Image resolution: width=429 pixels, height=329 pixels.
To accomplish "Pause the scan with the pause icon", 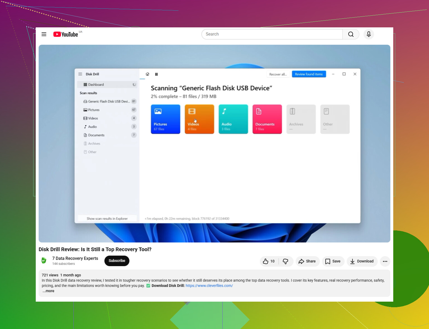I will (156, 74).
